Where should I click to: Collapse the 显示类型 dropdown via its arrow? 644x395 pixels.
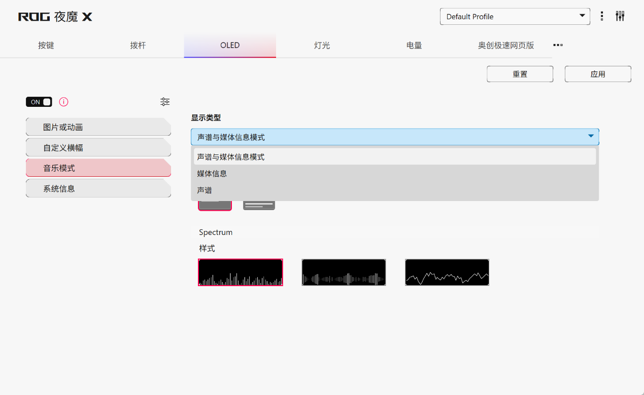coord(591,137)
